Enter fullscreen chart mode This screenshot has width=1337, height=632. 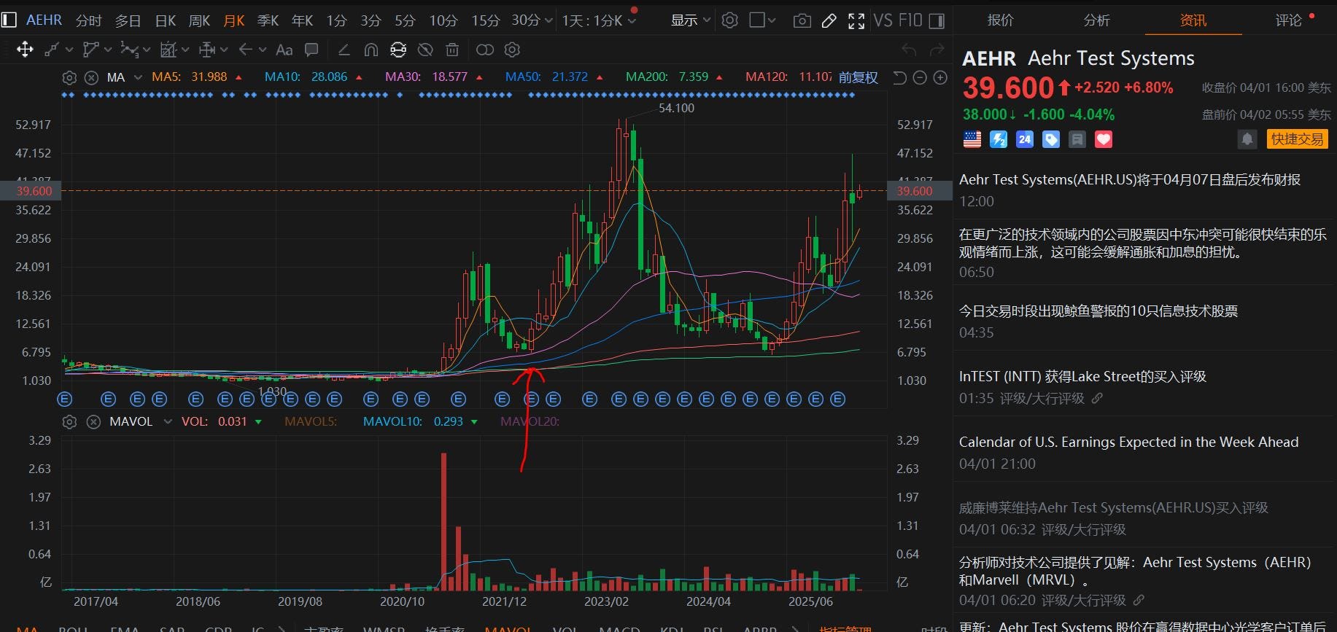856,21
